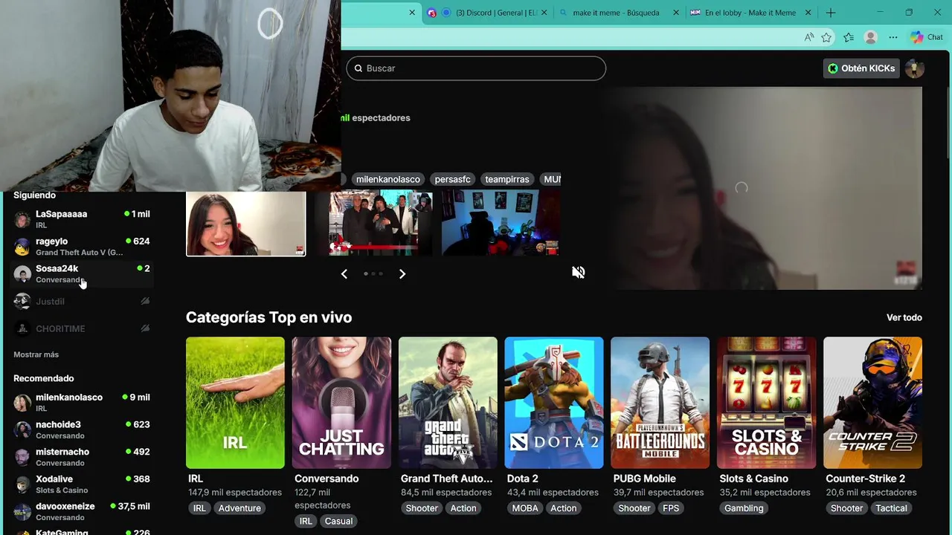The image size is (952, 535).
Task: Select teampirras tag chip
Action: [507, 179]
